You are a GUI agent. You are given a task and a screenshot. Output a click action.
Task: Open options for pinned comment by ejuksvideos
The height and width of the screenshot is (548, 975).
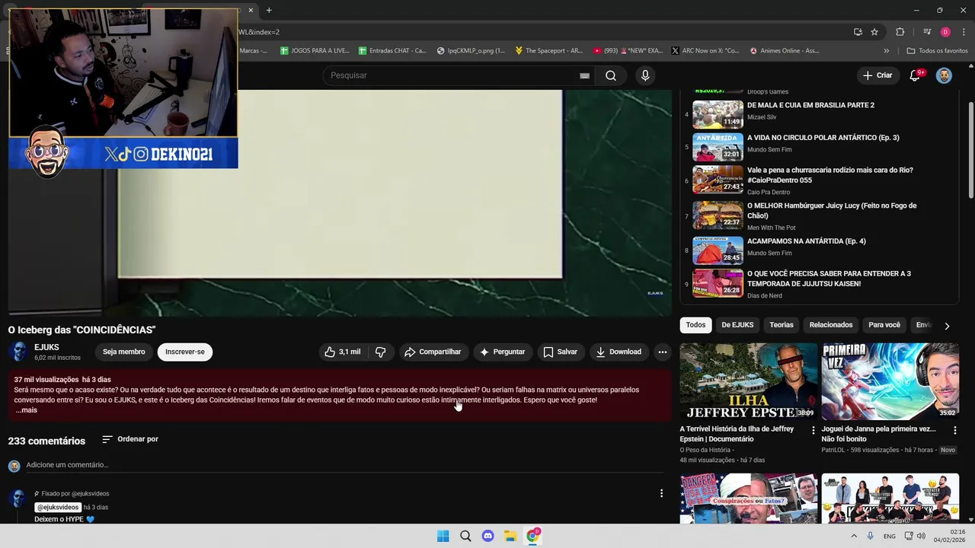(661, 493)
